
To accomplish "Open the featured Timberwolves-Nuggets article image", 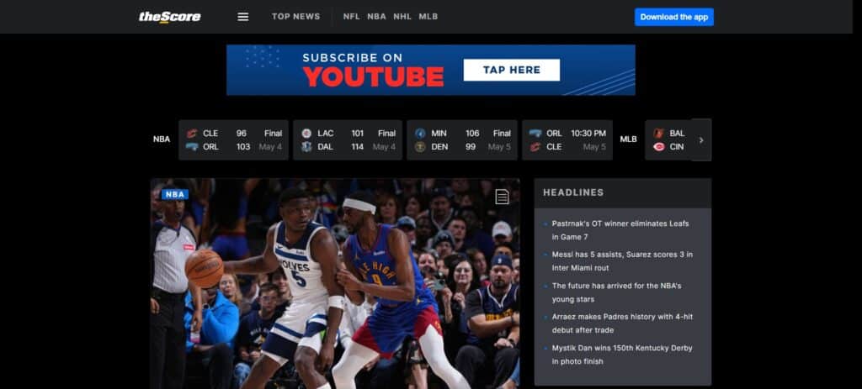I will pyautogui.click(x=335, y=284).
